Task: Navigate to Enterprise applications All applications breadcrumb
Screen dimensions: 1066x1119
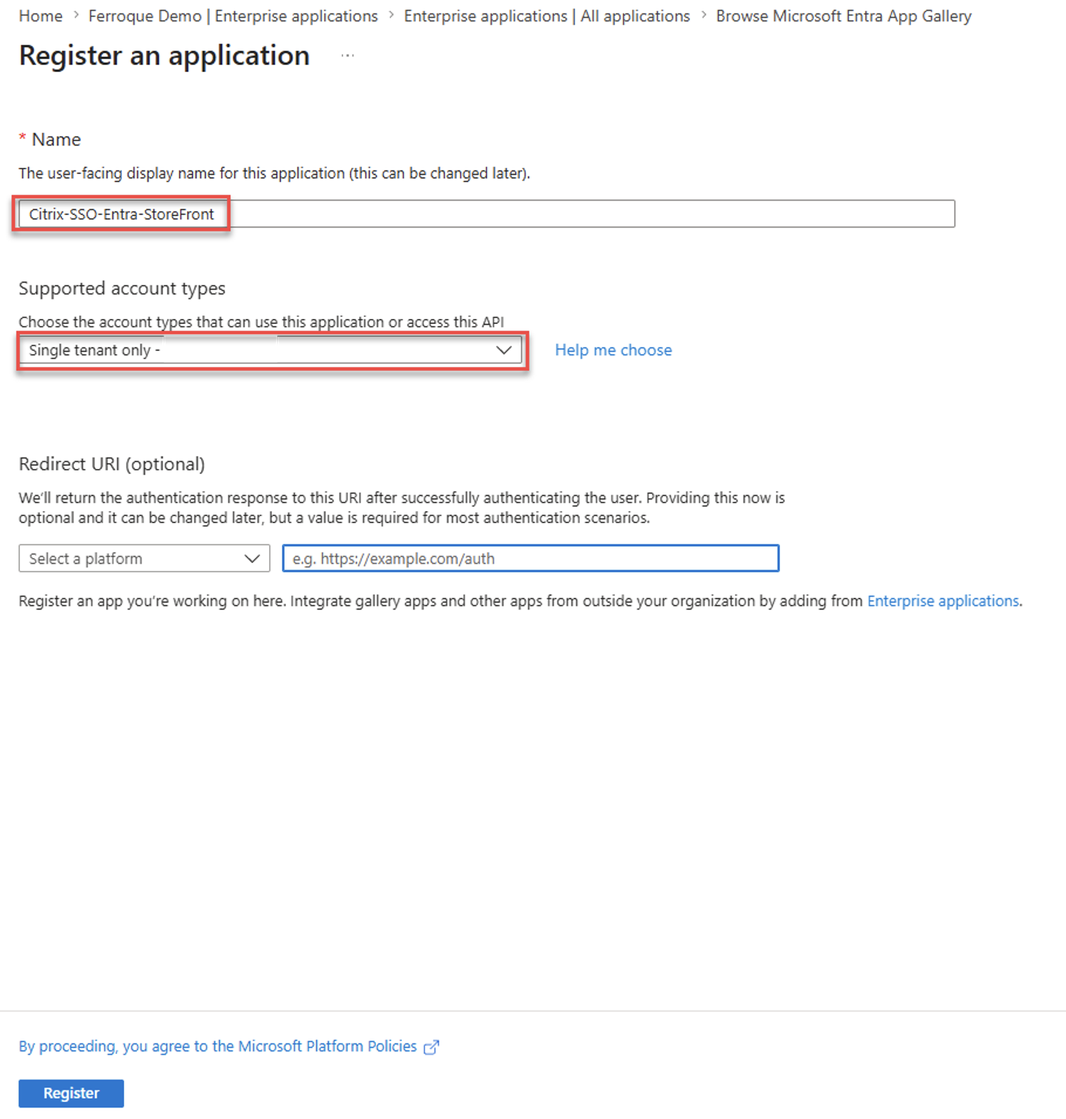Action: coord(547,16)
